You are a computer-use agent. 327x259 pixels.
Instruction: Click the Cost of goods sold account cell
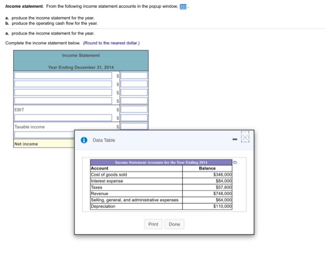(x=136, y=175)
